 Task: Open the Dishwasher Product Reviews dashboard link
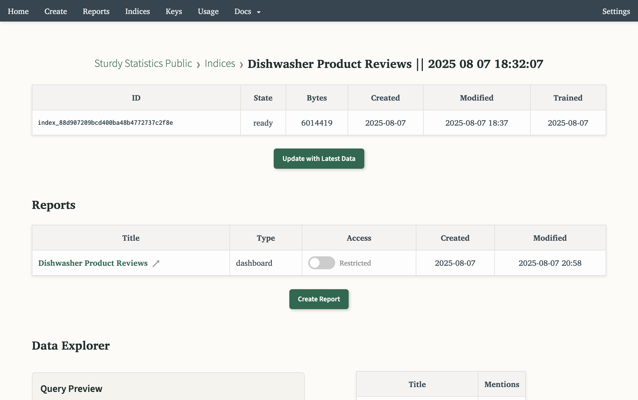pyautogui.click(x=93, y=263)
